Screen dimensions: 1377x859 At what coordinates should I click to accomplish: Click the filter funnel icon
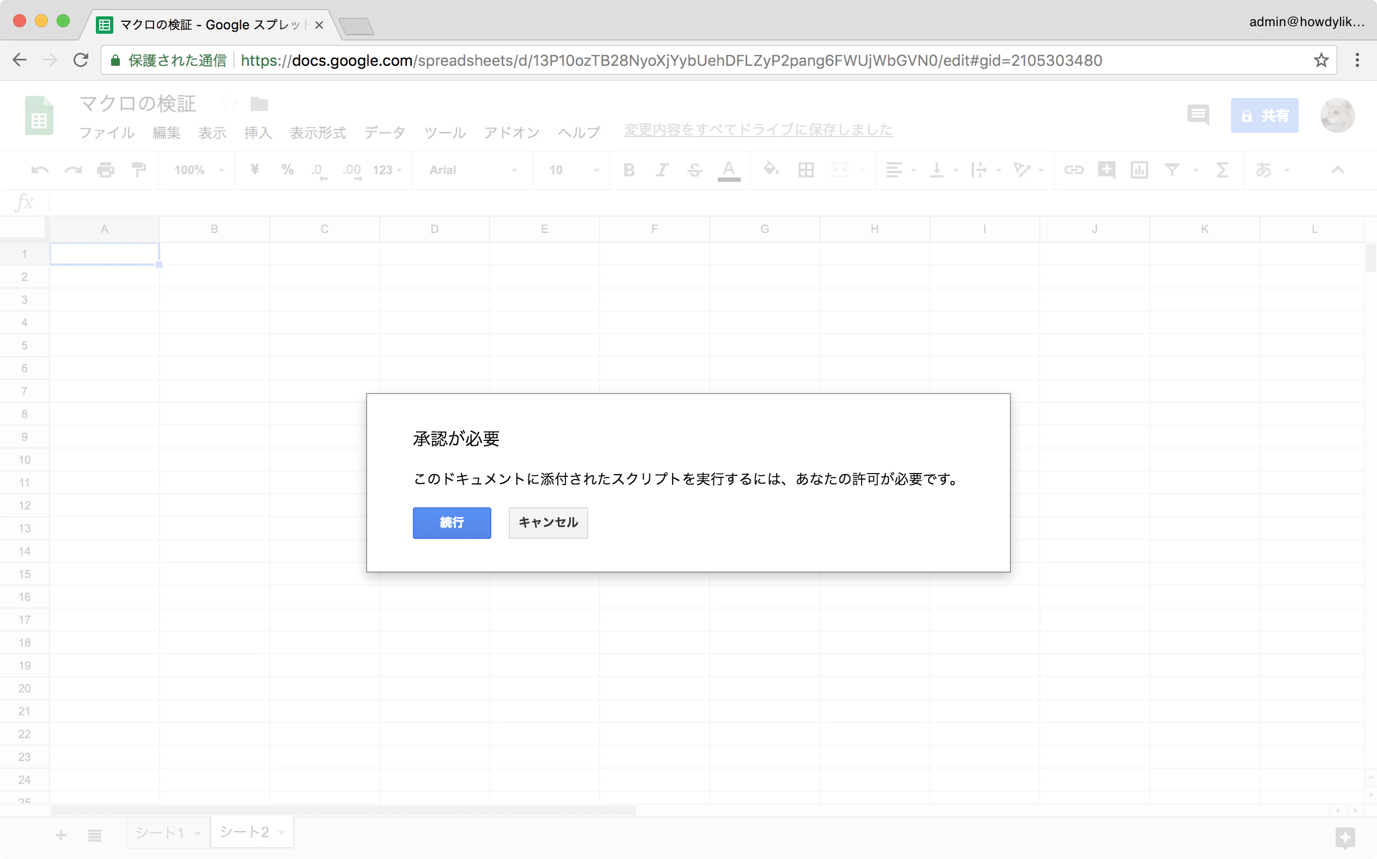(x=1172, y=170)
